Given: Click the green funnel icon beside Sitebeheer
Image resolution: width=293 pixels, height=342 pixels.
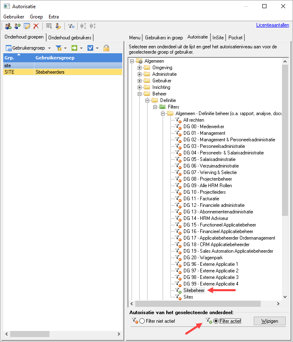Looking at the screenshot, I should tap(178, 290).
